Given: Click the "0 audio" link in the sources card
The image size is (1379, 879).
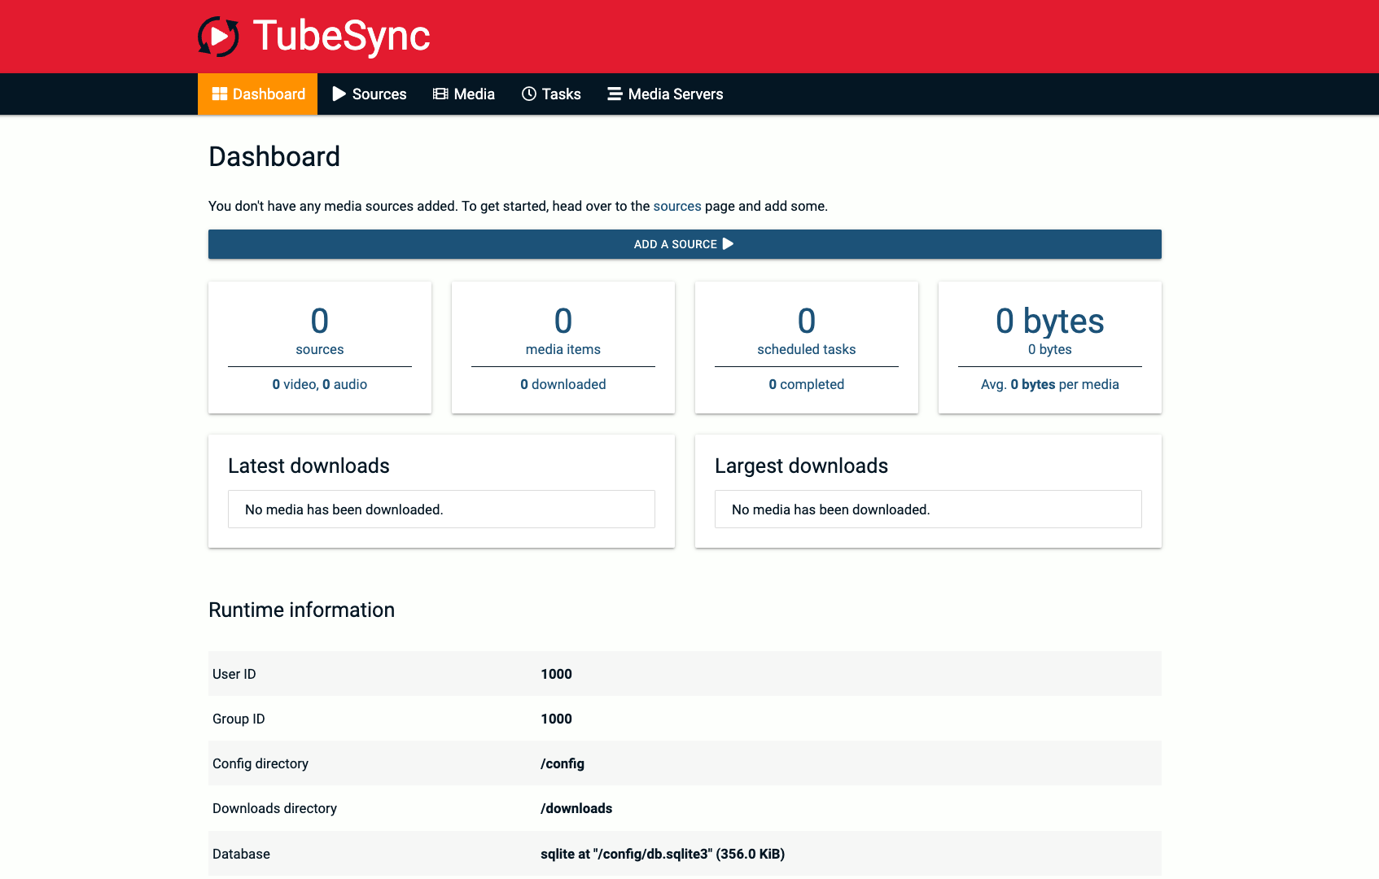Looking at the screenshot, I should pos(345,384).
